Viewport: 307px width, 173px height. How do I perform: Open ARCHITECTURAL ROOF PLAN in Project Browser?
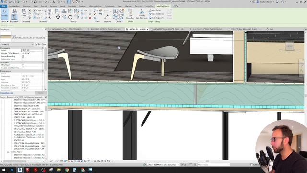[x=26, y=106]
